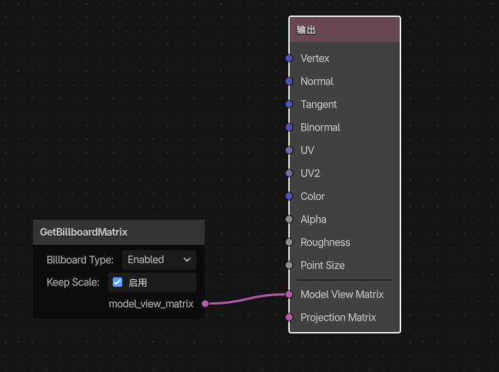Image resolution: width=499 pixels, height=372 pixels.
Task: Click the Model View Matrix input port
Action: pos(289,294)
